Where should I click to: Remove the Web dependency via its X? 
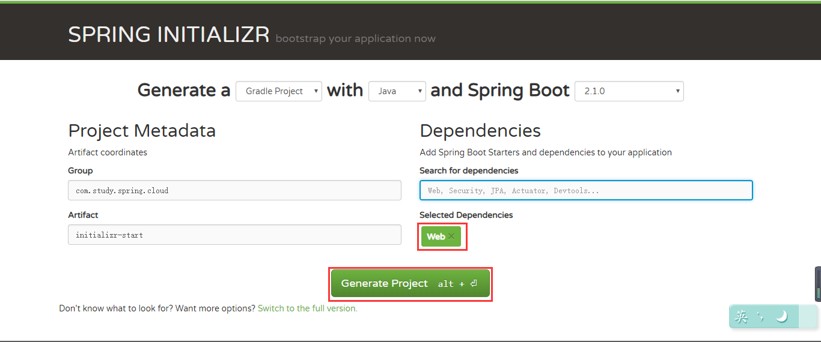pos(451,236)
